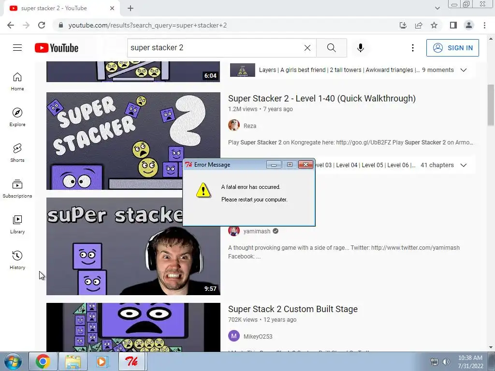The width and height of the screenshot is (495, 371).
Task: Open the Chrome profile avatar
Action: tap(469, 25)
